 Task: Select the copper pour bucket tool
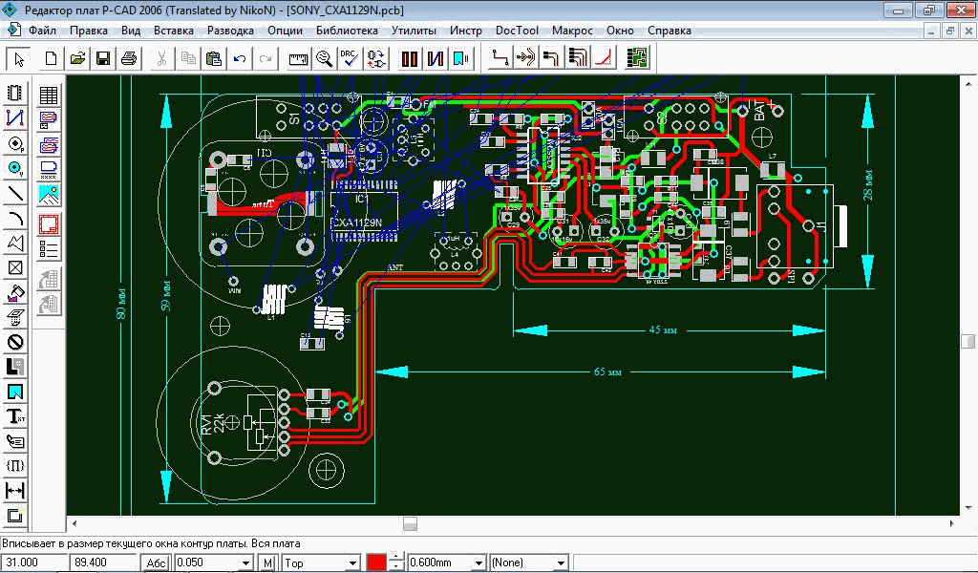click(x=15, y=292)
